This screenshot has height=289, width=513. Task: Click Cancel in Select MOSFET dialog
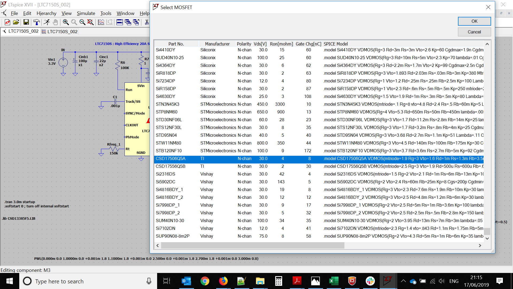(474, 32)
